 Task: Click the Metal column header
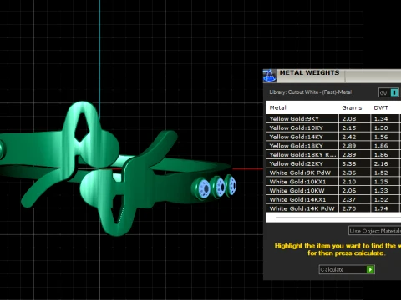277,108
